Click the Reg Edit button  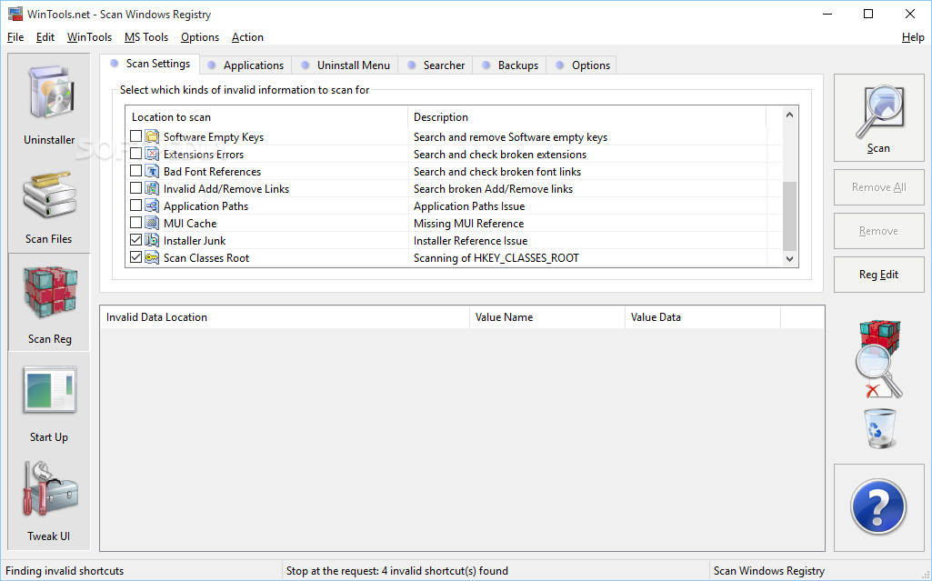[878, 274]
